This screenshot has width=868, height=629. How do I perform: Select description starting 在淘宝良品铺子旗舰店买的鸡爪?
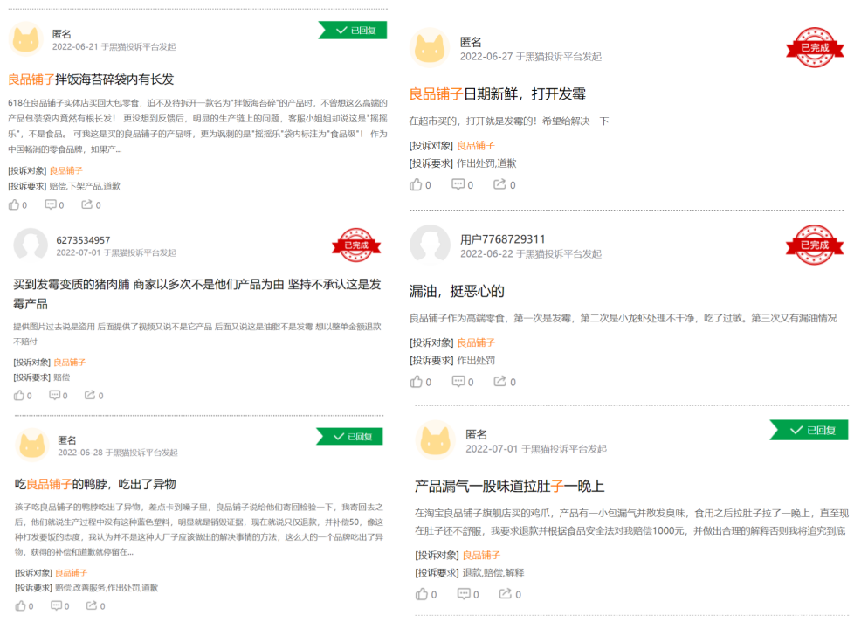(x=631, y=522)
